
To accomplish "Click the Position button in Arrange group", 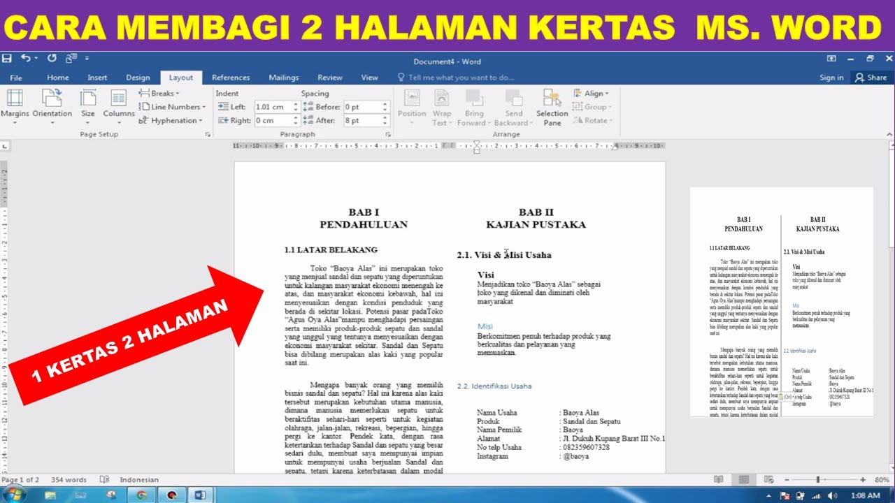I will pyautogui.click(x=412, y=108).
